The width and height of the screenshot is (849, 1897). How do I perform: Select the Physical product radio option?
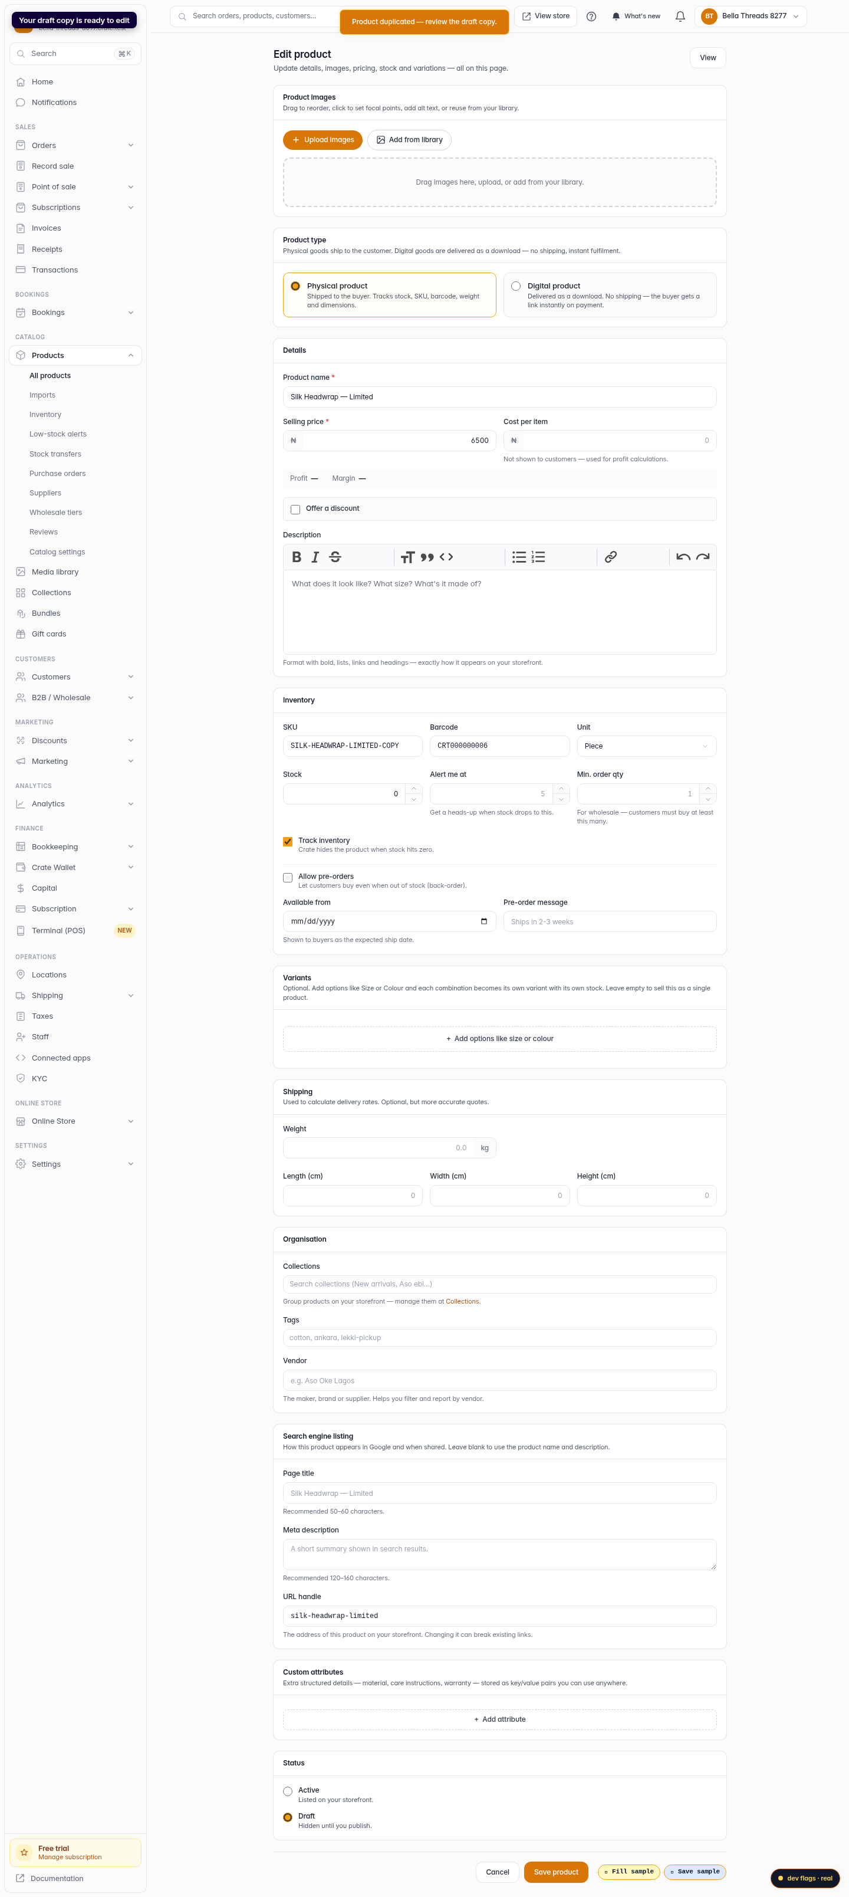click(295, 285)
